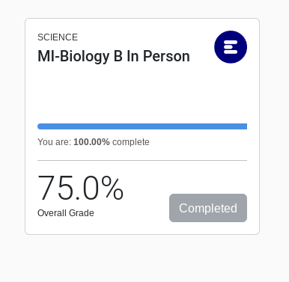Click the "You are:" text
289x282 pixels.
click(x=55, y=142)
